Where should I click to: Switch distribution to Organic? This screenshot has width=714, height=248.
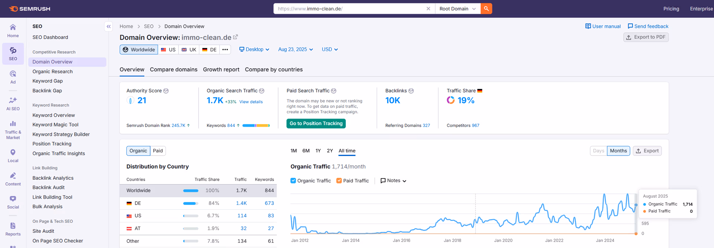click(138, 151)
